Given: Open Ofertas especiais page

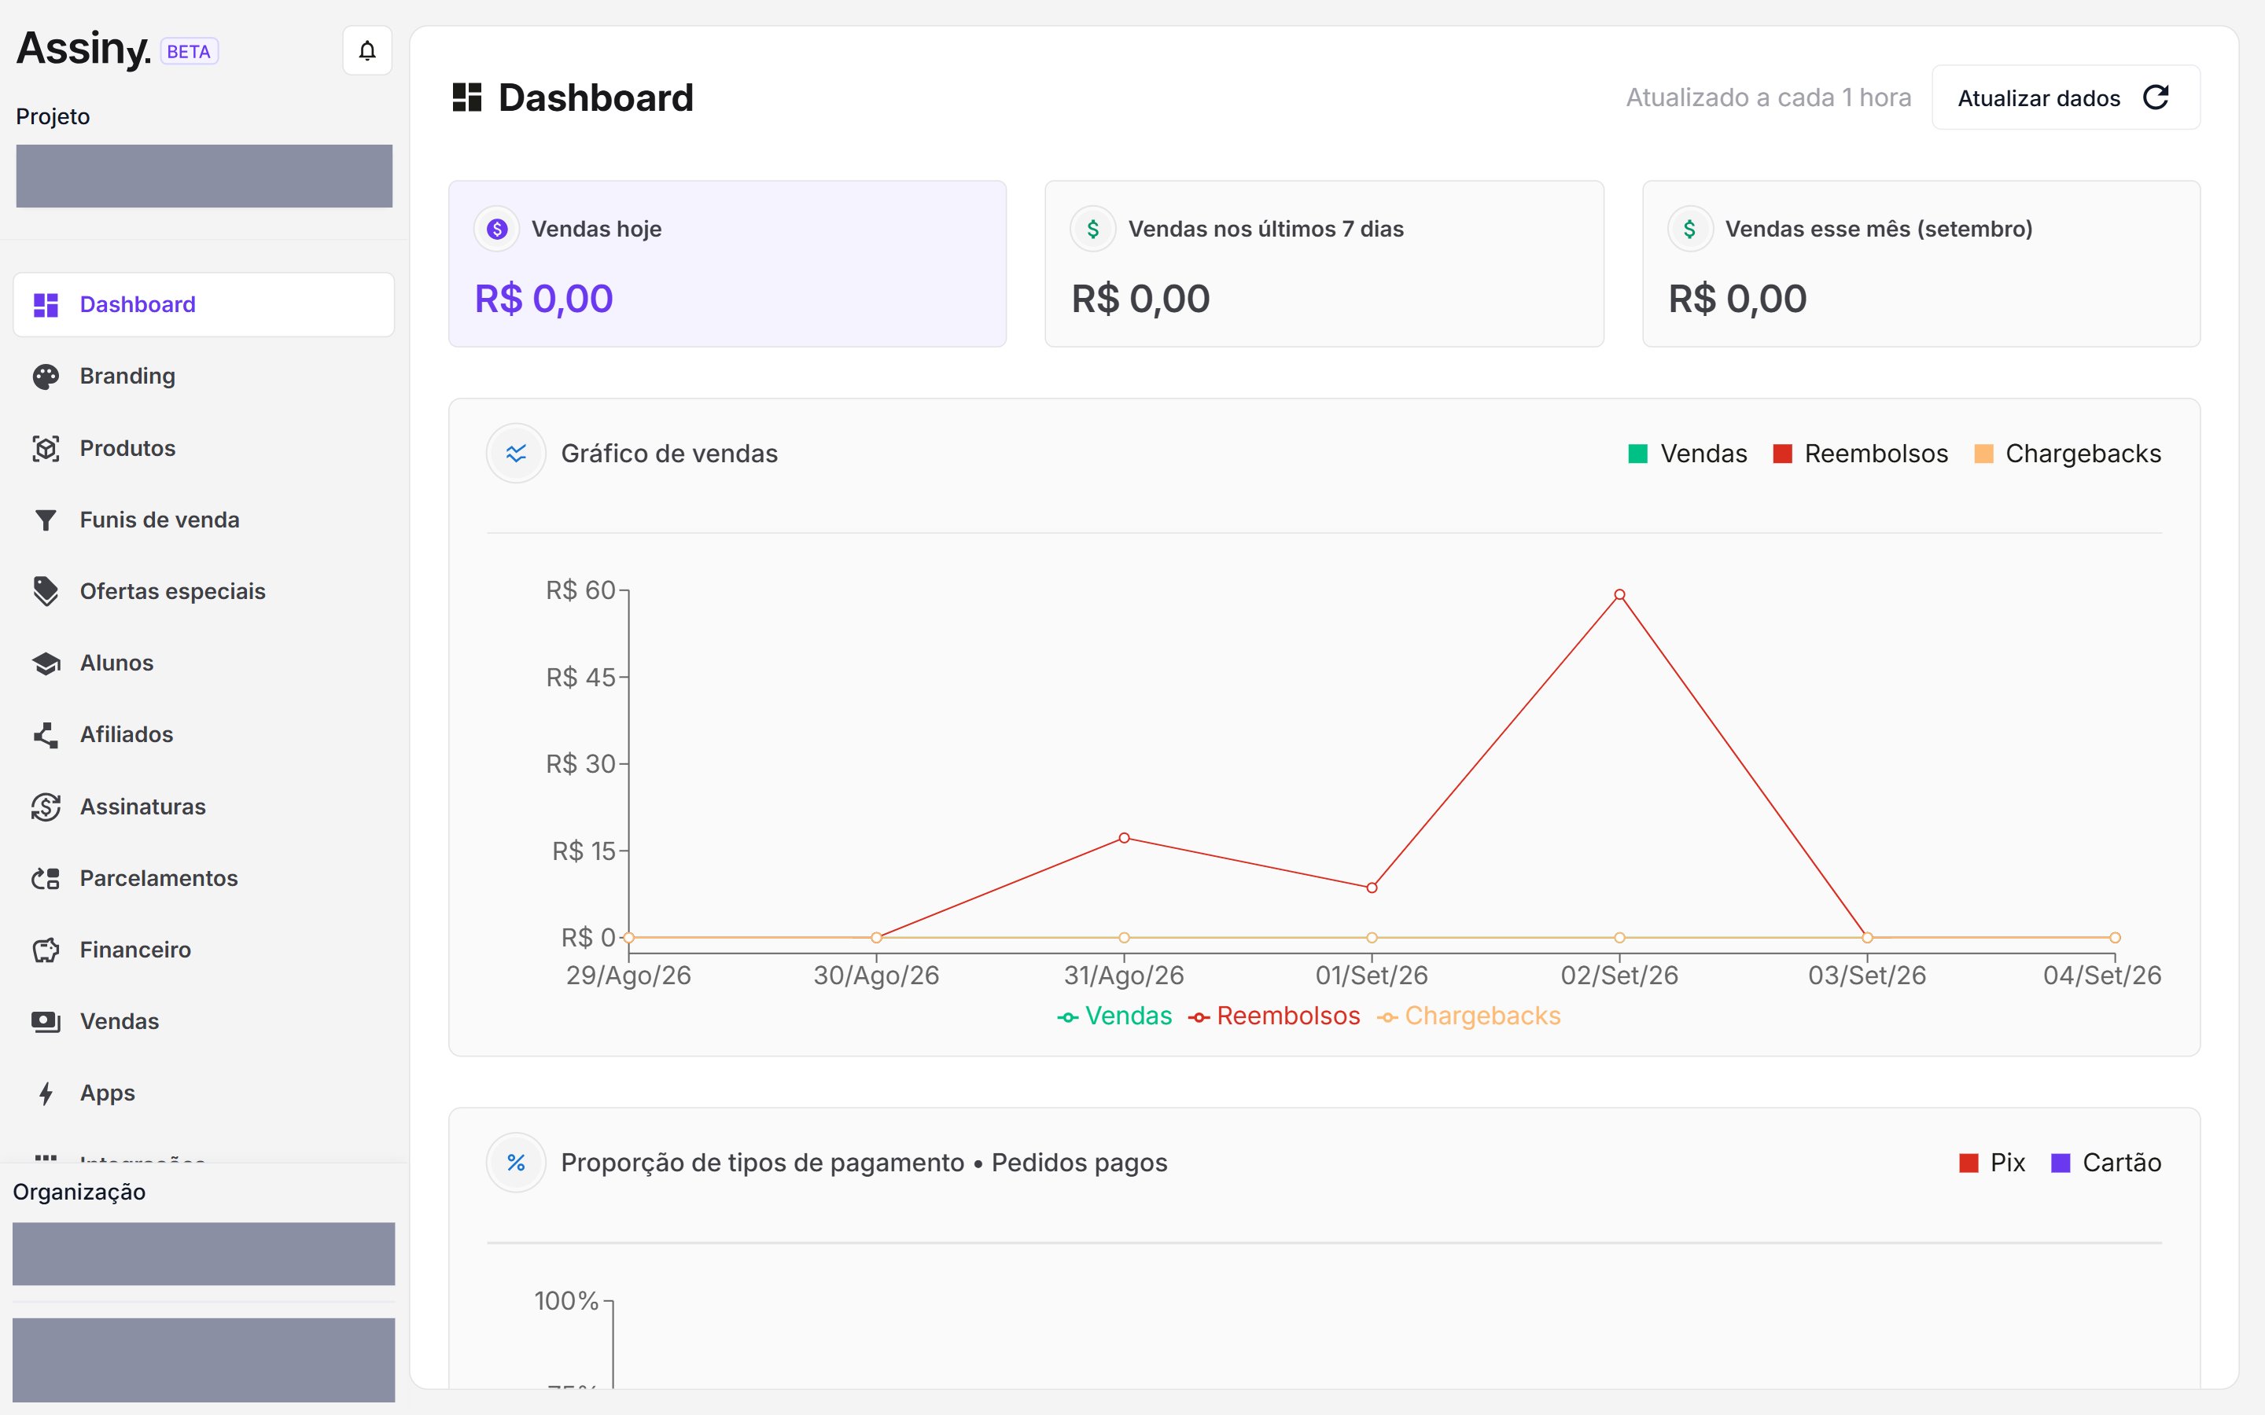Looking at the screenshot, I should [x=204, y=591].
